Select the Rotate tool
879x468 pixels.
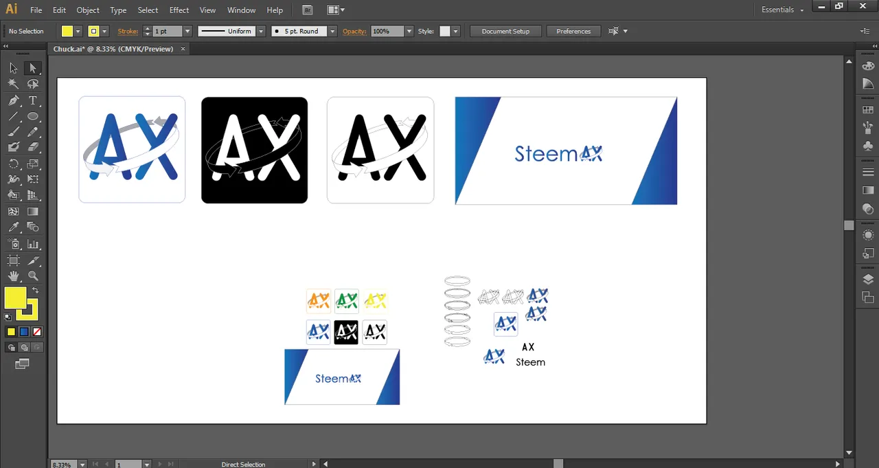[14, 164]
